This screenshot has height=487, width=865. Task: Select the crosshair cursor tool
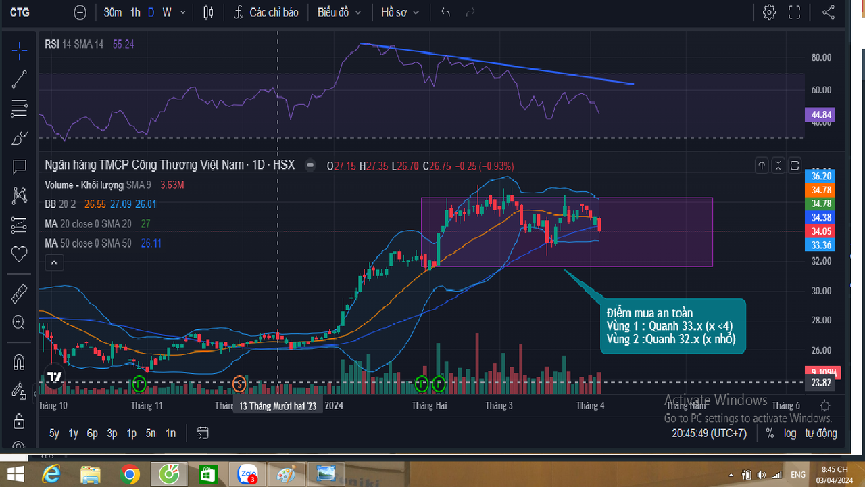coord(20,50)
